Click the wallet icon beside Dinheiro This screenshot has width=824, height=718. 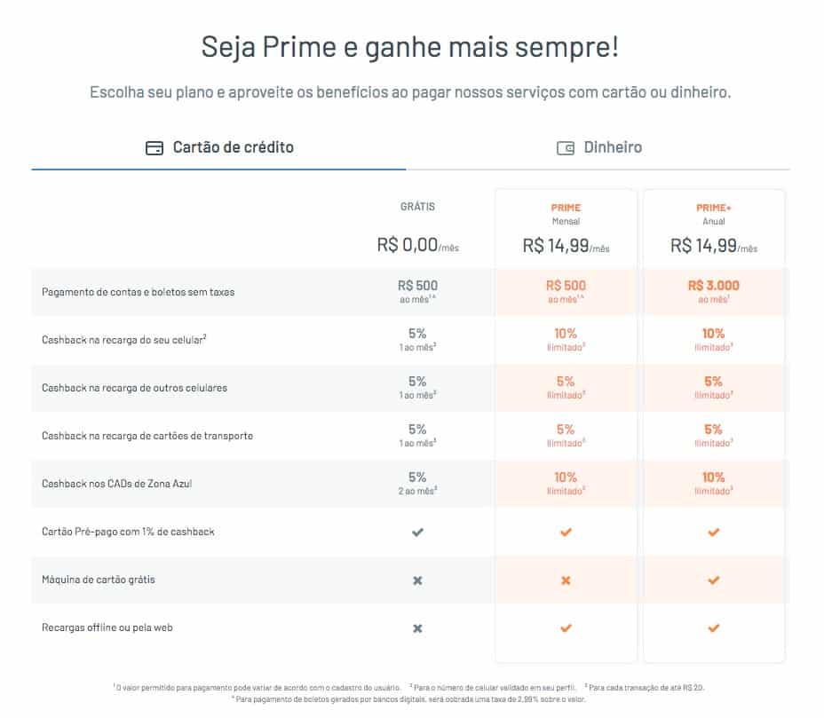pos(566,148)
